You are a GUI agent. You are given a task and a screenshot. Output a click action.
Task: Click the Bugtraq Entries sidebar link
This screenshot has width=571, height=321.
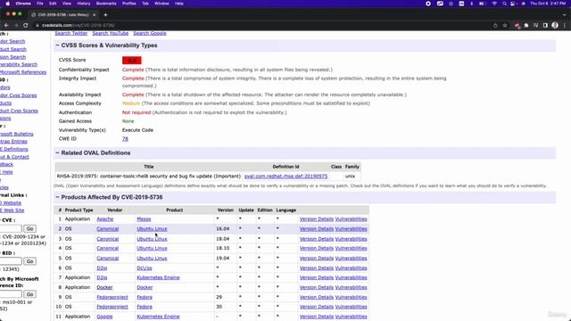tap(13, 141)
